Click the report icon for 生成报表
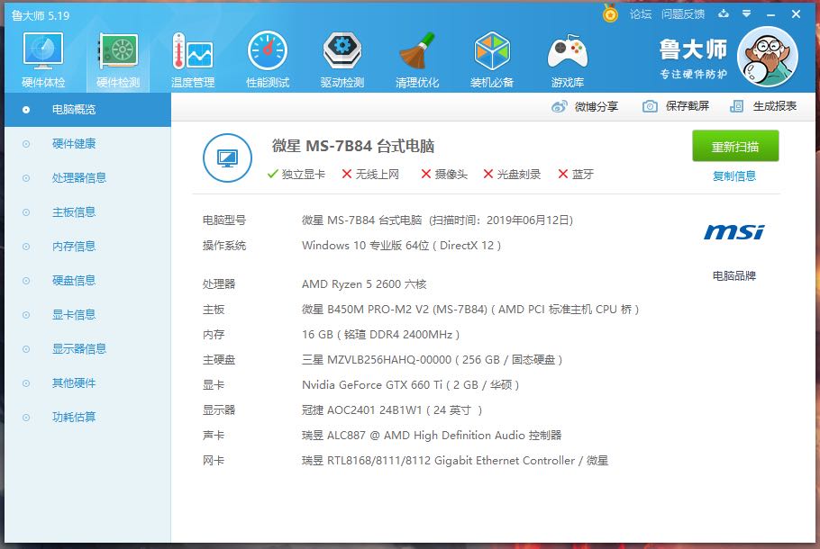Screen dimensions: 820x549 coord(736,106)
